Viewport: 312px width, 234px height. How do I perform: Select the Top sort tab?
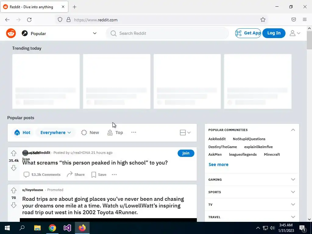(115, 133)
